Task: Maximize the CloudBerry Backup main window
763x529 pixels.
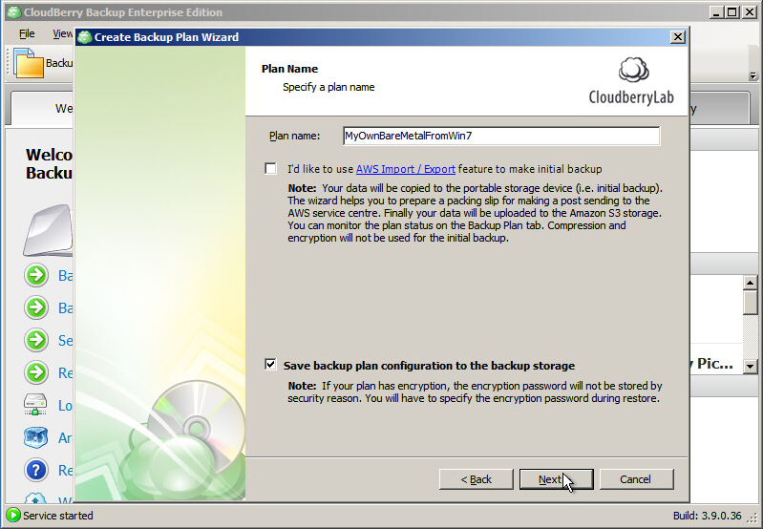Action: coord(731,12)
